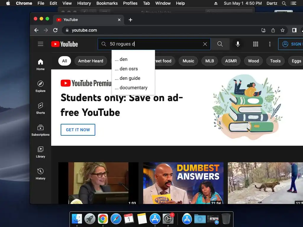The height and width of the screenshot is (227, 303).
Task: Submit search with magnifier button
Action: click(220, 44)
